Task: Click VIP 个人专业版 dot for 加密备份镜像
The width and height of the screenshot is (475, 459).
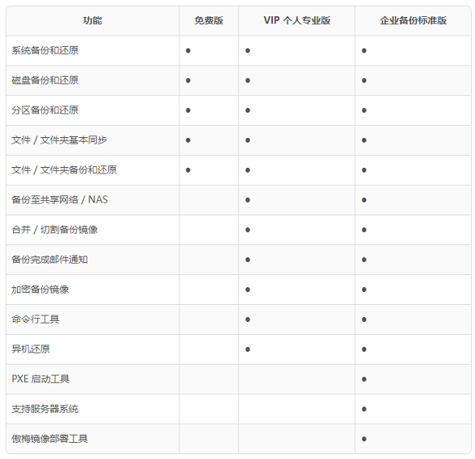Action: coord(248,290)
